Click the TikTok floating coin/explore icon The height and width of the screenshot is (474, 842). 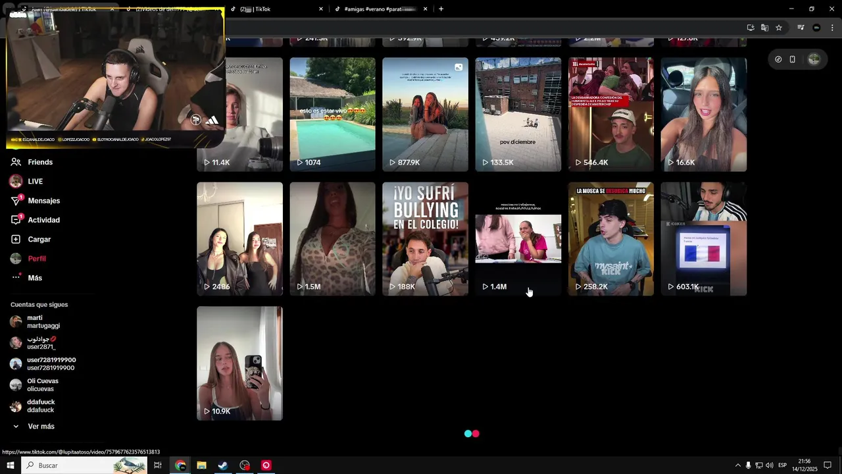pos(778,59)
